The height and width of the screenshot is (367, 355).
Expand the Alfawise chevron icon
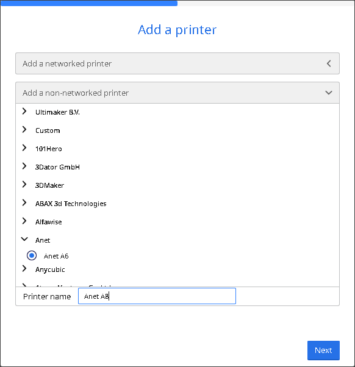pos(24,221)
